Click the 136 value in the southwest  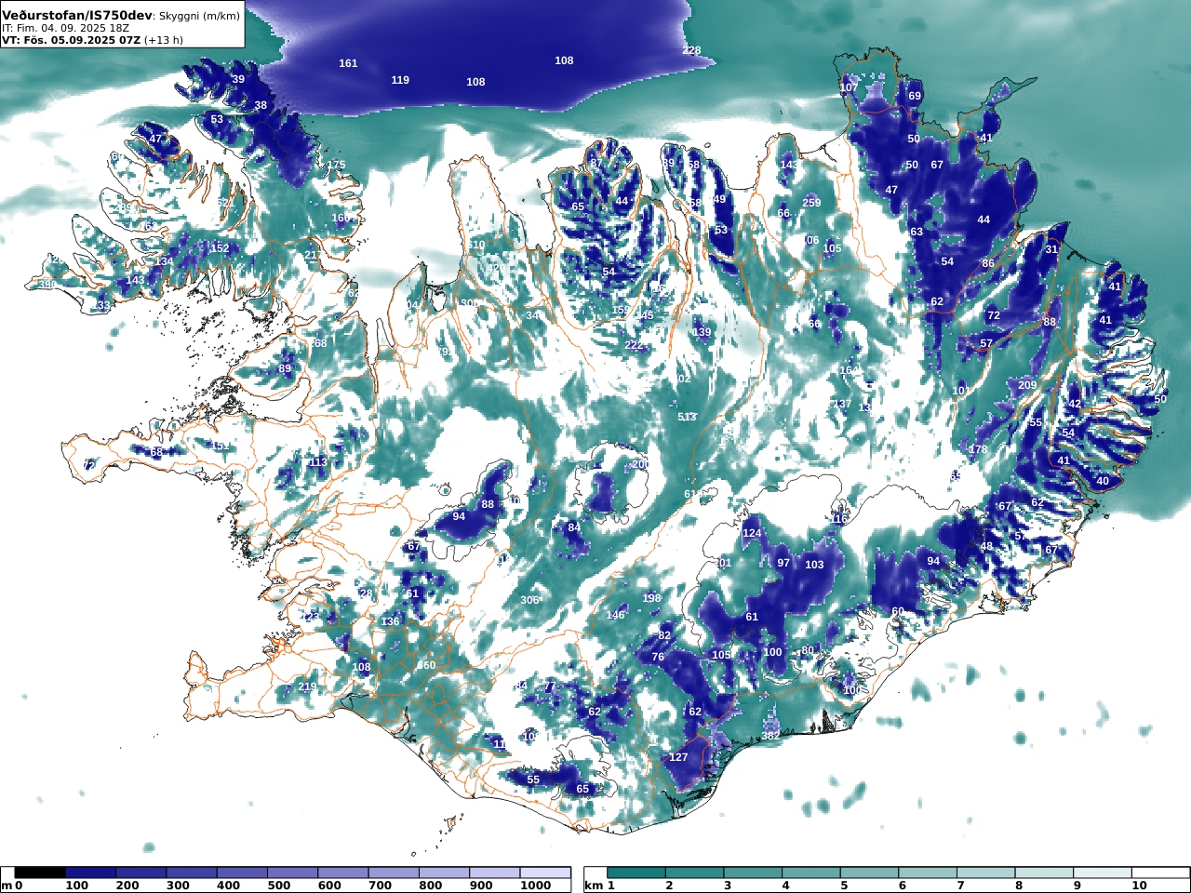[x=390, y=621]
